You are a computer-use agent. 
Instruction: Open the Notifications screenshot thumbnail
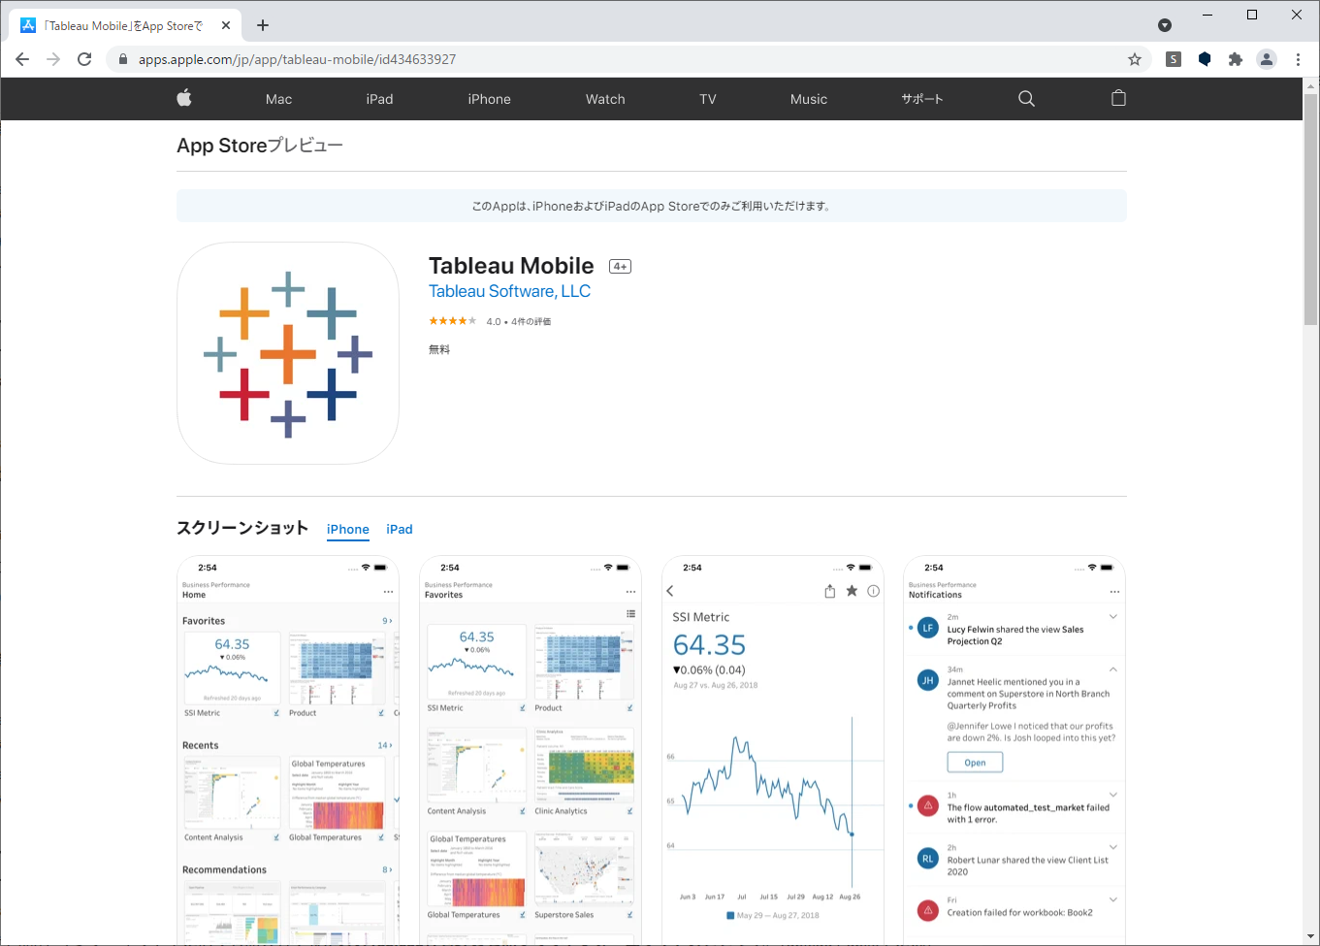coord(1014,750)
